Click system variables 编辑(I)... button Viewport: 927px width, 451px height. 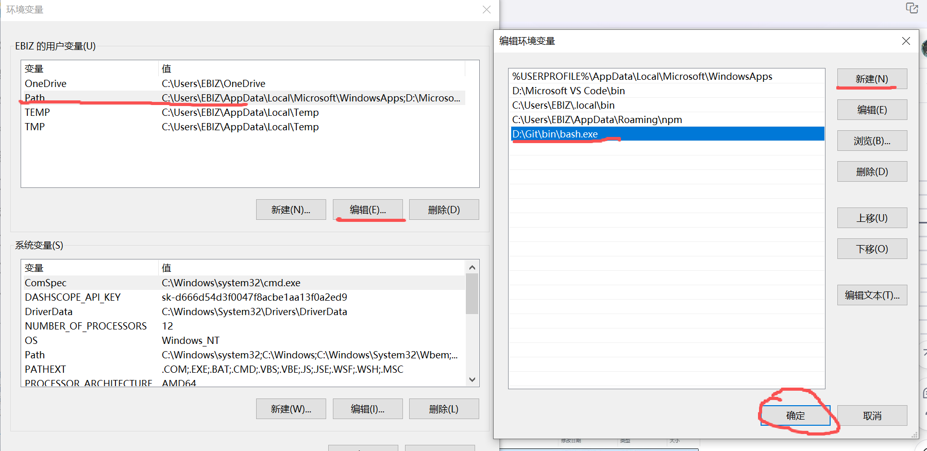point(367,409)
